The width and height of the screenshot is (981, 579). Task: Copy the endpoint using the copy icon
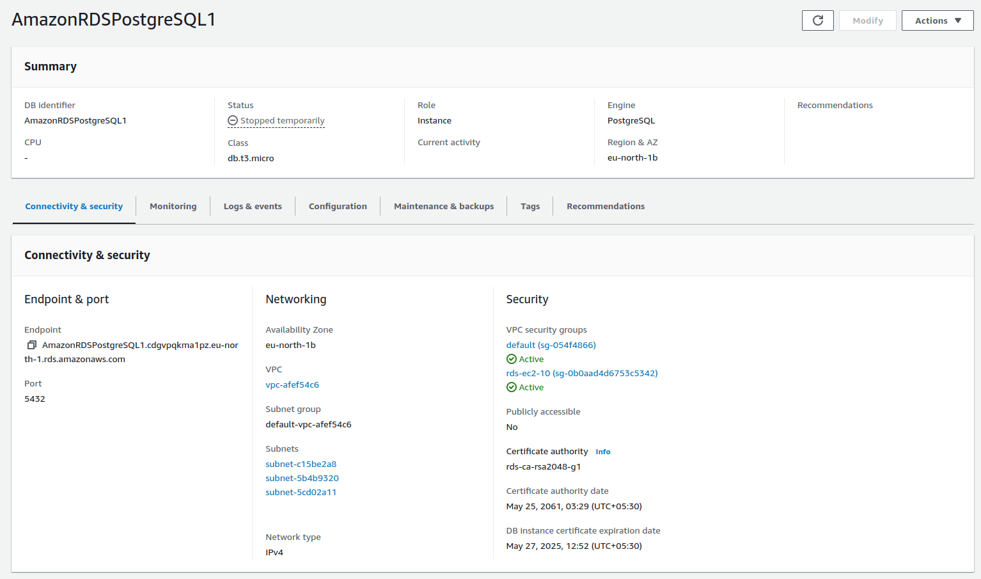[x=31, y=345]
